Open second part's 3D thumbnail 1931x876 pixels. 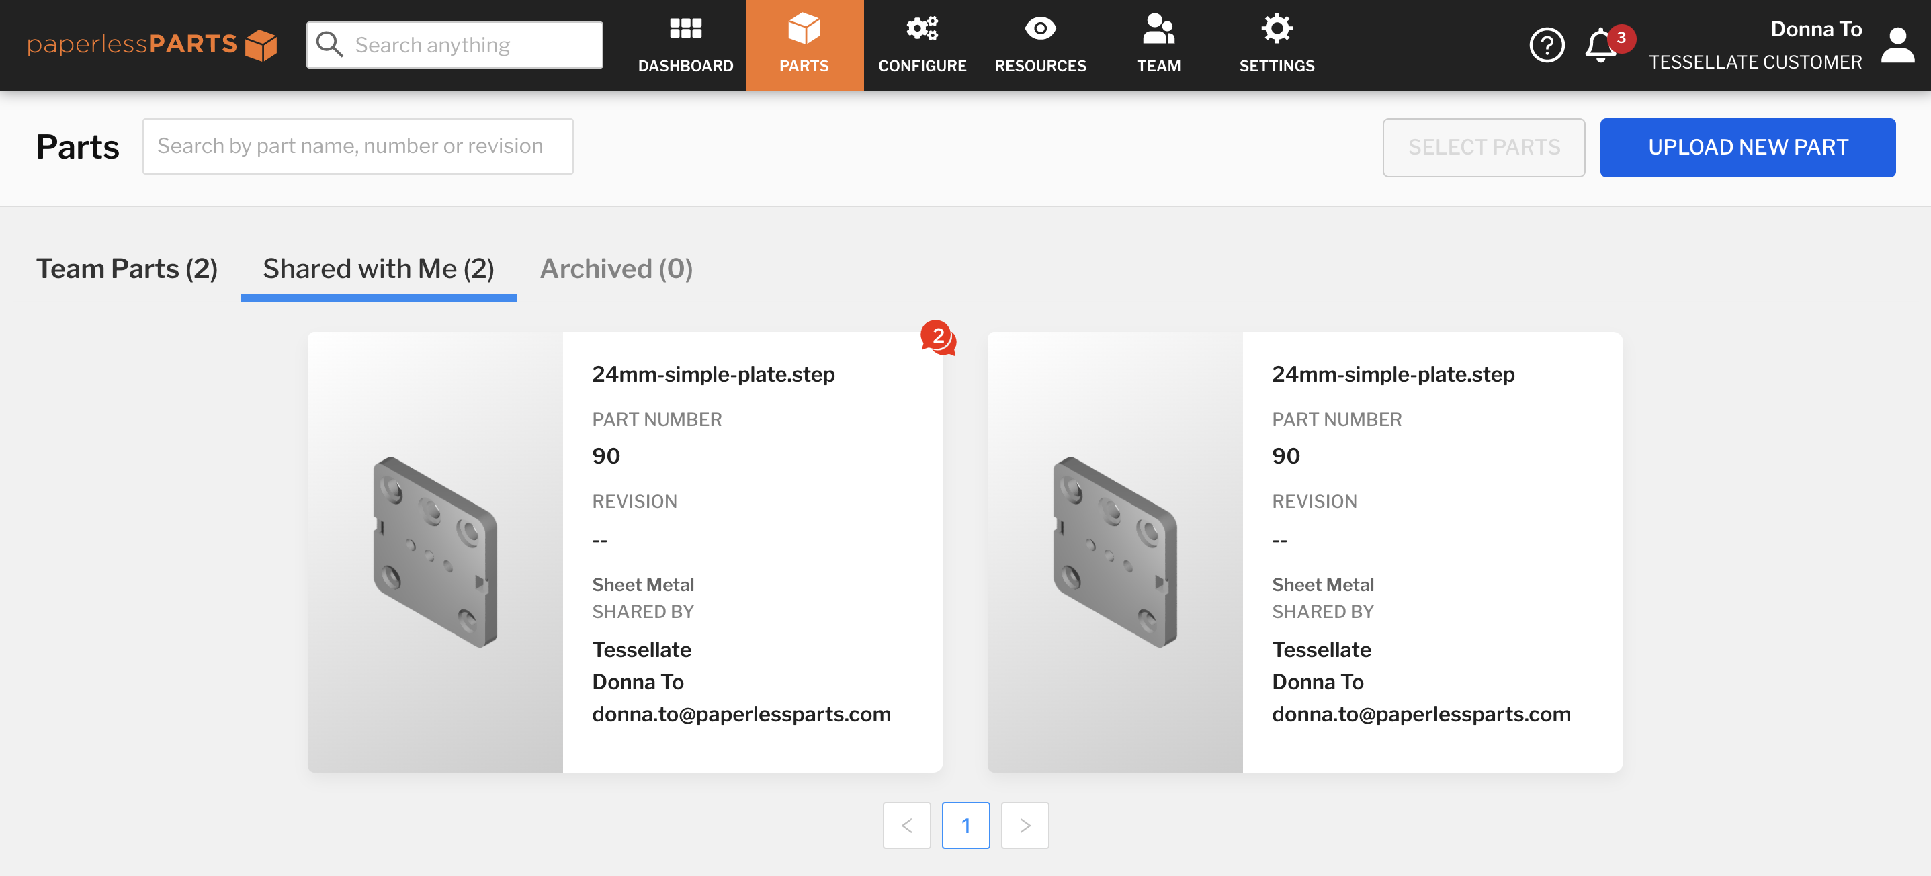pyautogui.click(x=1114, y=552)
